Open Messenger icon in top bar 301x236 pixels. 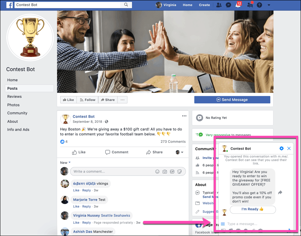[x=228, y=5]
